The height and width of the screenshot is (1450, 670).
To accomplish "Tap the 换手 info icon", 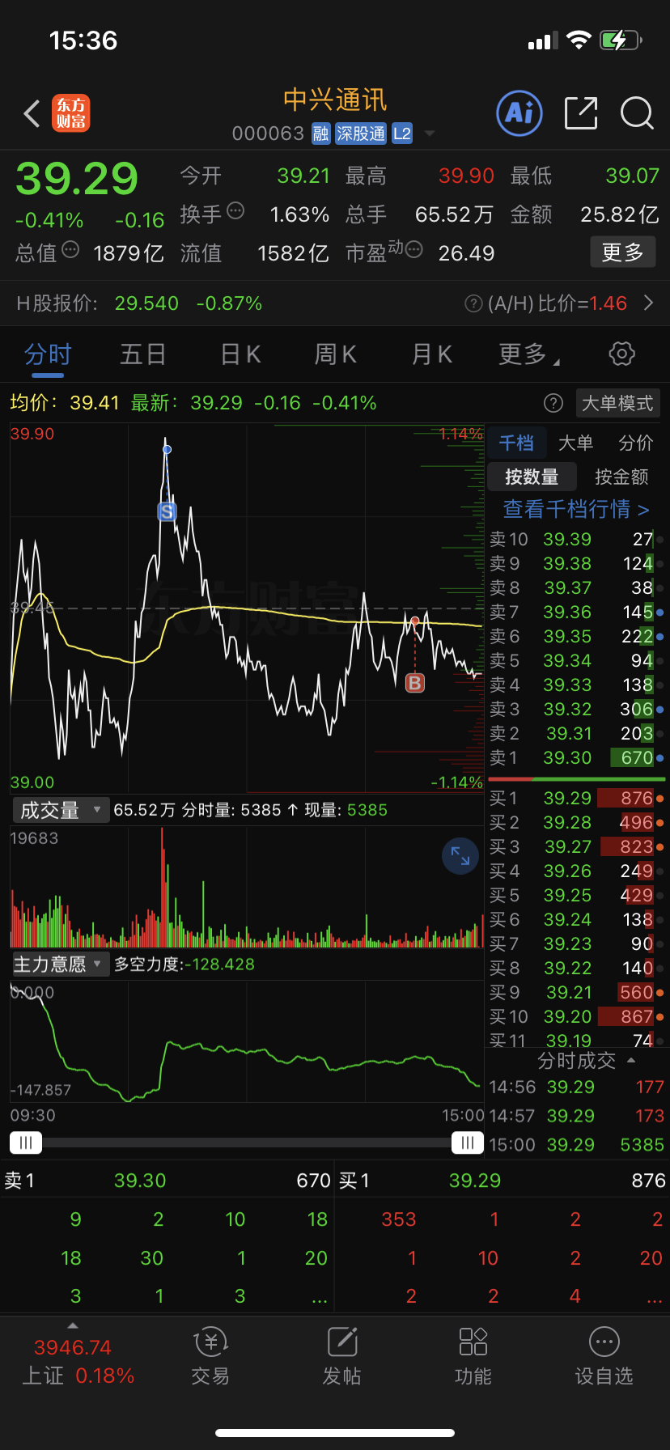I will click(x=235, y=211).
